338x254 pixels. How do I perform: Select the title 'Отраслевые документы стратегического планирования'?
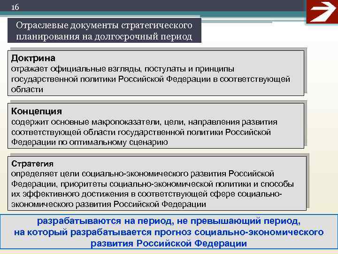click(104, 31)
